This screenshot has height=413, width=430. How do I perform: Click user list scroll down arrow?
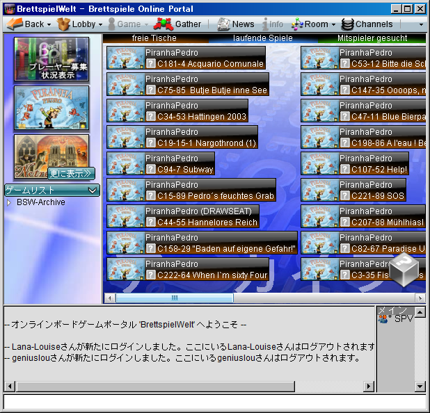coord(420,387)
